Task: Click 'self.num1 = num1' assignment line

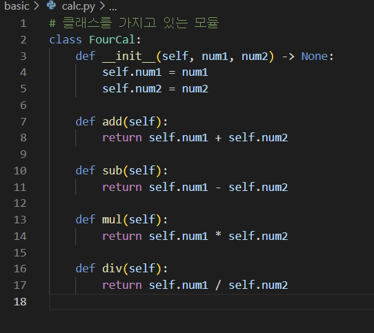Action: [155, 72]
